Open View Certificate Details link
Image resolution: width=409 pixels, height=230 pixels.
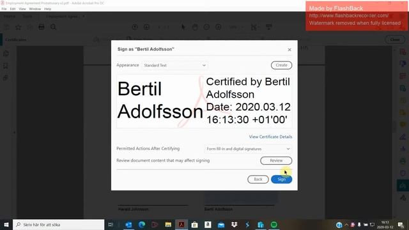tap(270, 137)
